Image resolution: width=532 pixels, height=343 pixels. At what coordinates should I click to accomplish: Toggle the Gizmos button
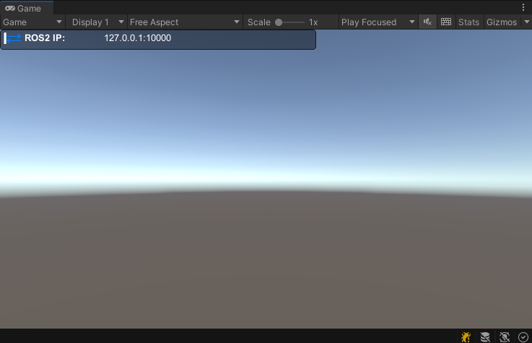coord(502,22)
